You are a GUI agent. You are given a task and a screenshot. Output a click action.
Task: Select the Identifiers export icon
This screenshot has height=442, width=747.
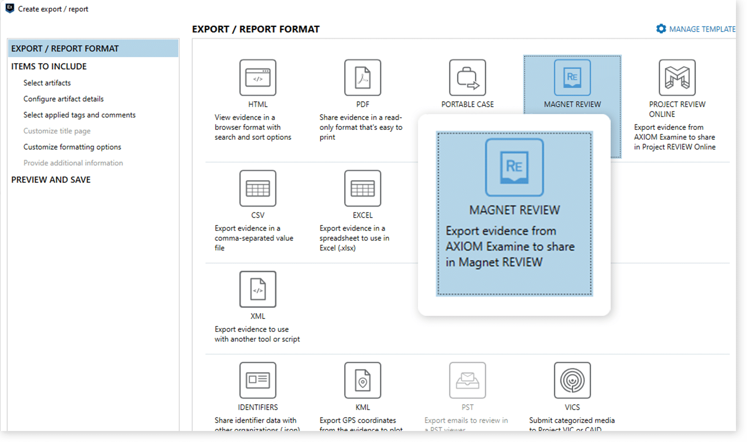coord(258,380)
